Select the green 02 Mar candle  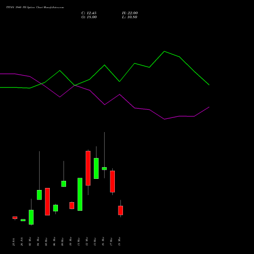click(31, 217)
